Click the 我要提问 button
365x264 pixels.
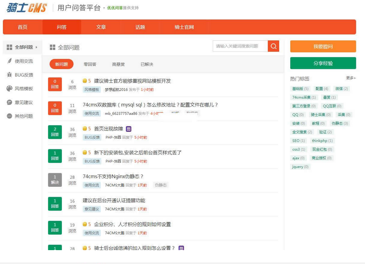pos(323,47)
